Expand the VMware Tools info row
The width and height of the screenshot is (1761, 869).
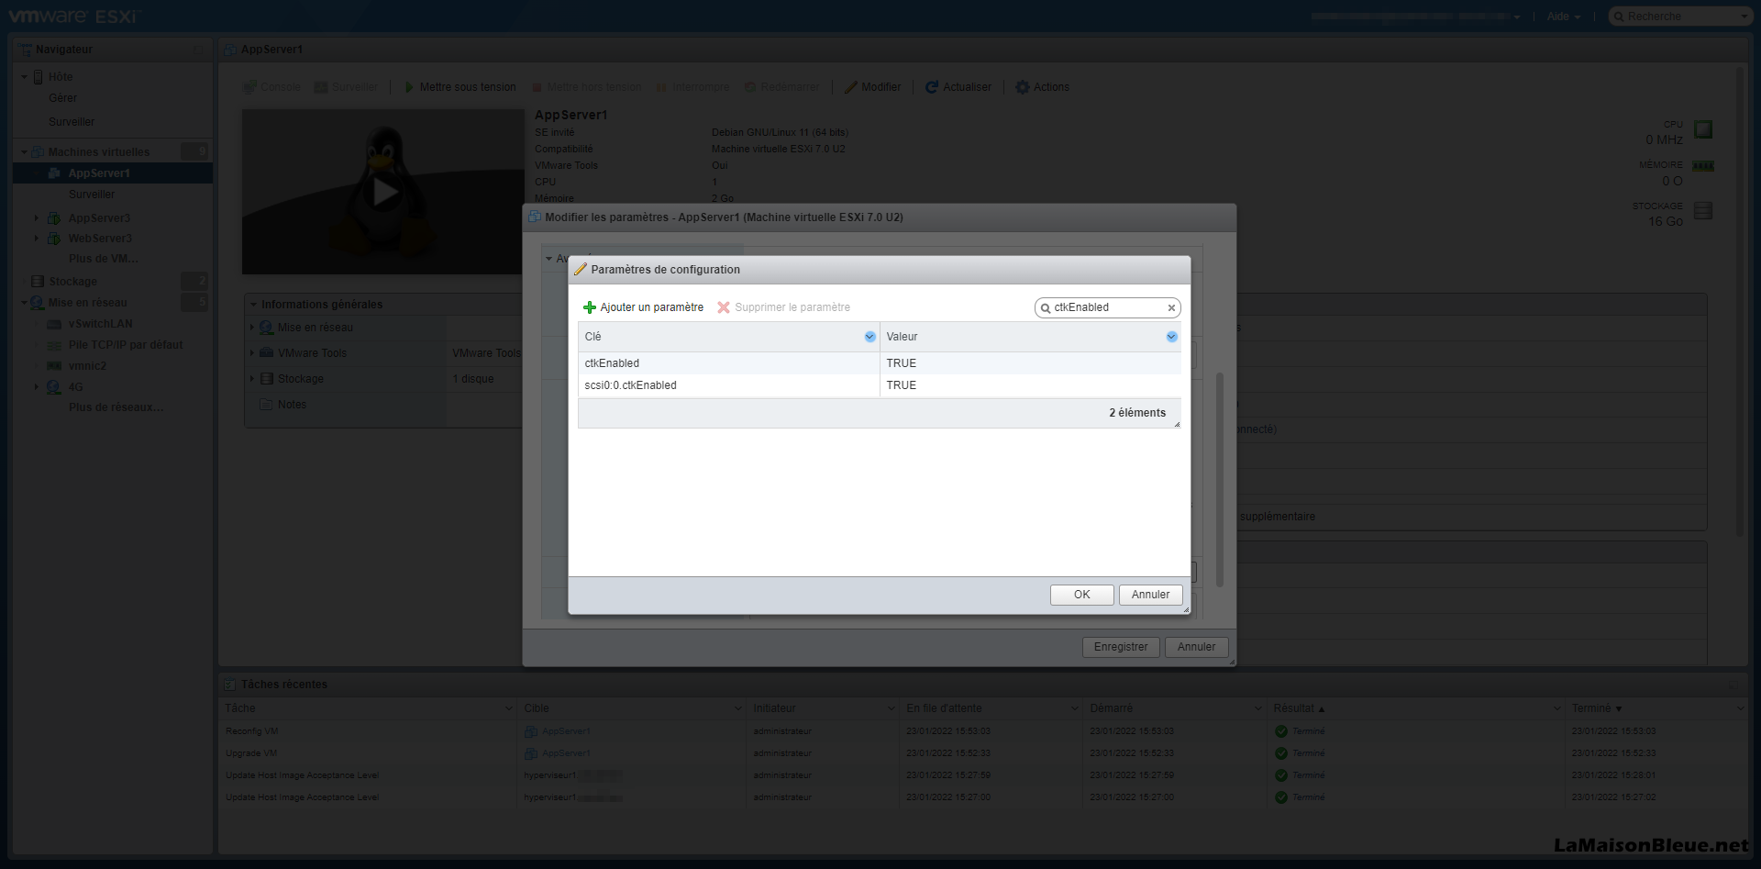point(252,353)
